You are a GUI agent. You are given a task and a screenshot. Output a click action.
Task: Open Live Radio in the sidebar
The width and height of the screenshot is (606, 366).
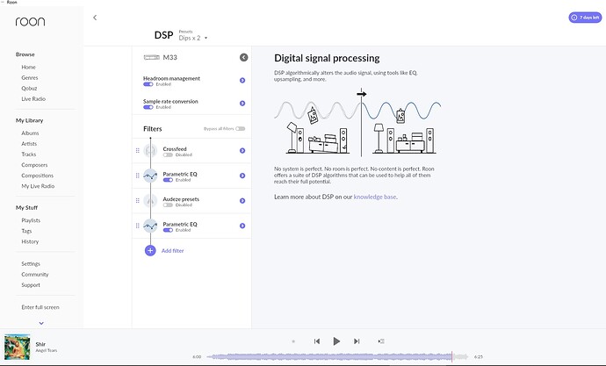[33, 99]
